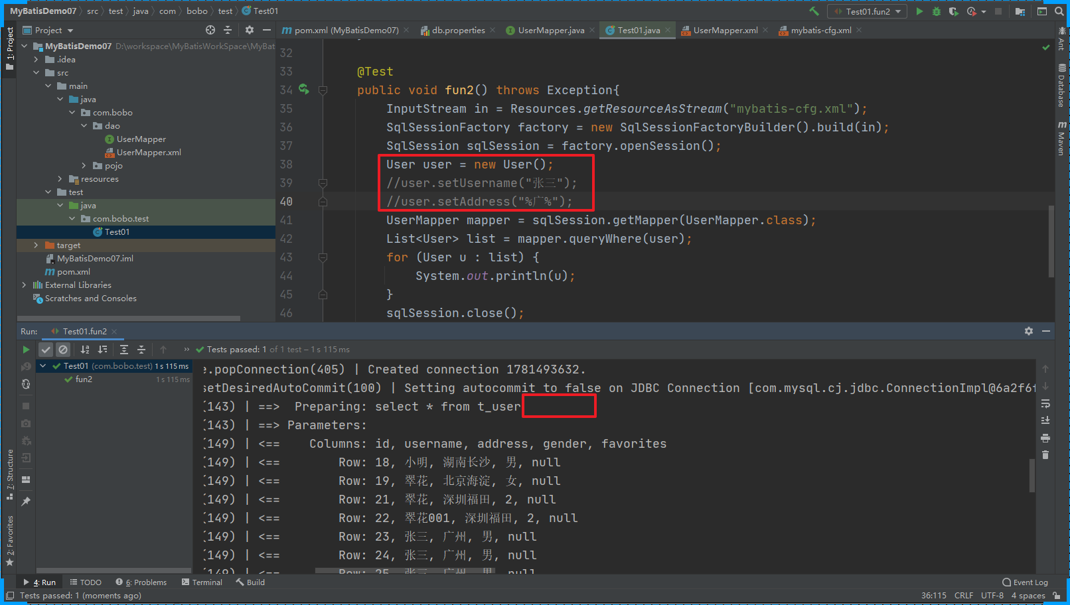Expand all test results
Image resolution: width=1070 pixels, height=605 pixels.
click(x=124, y=350)
